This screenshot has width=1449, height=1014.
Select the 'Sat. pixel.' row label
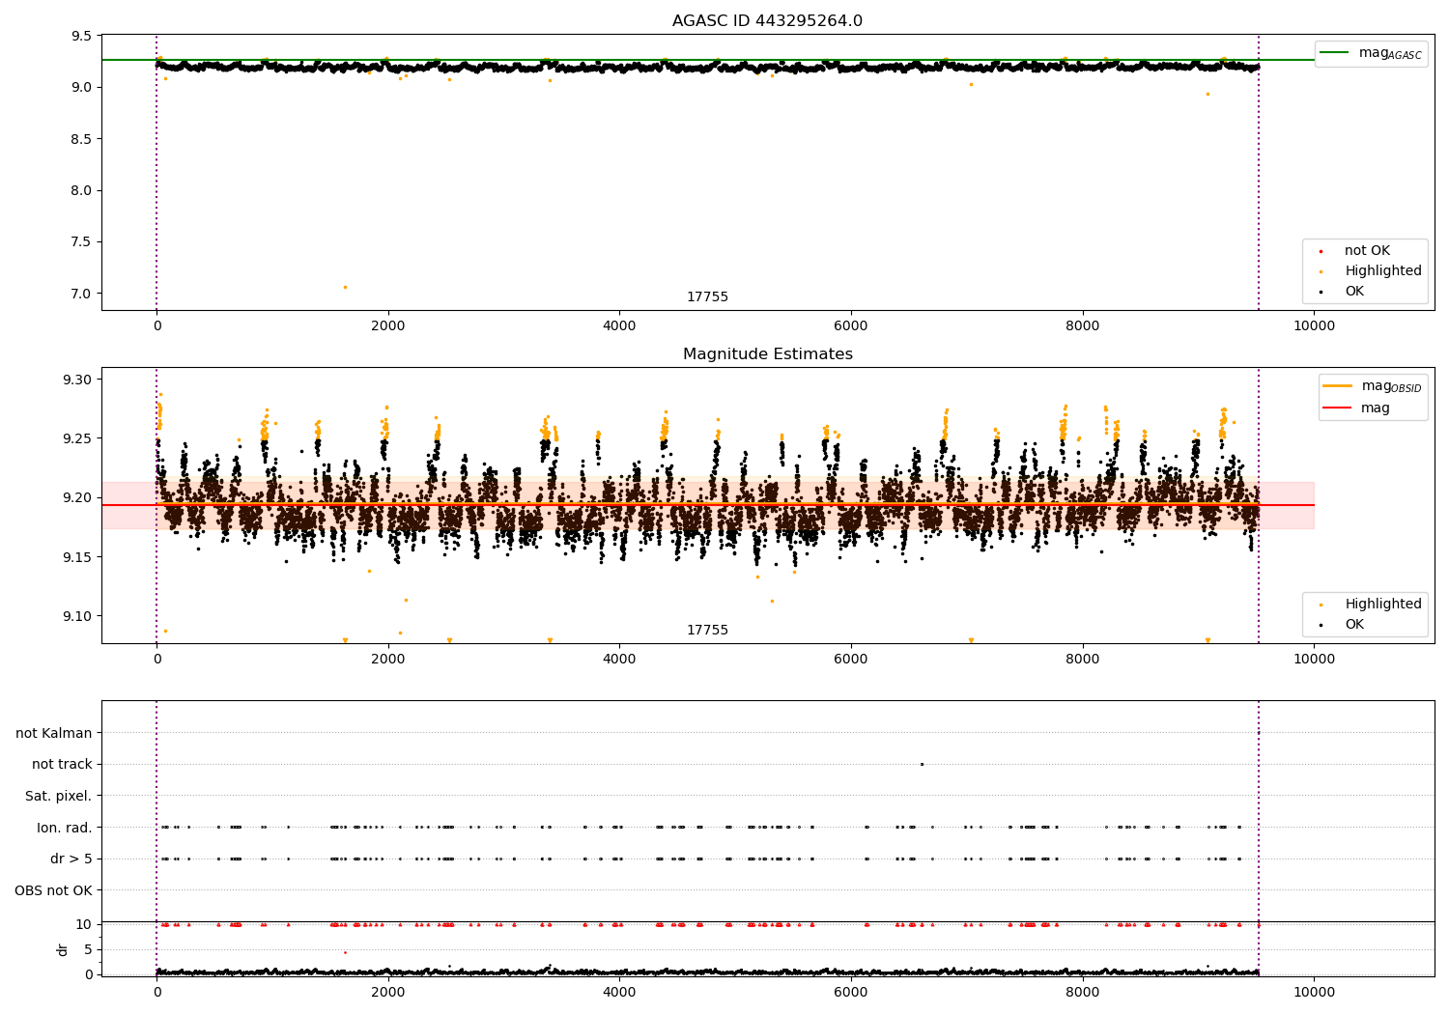[x=58, y=796]
